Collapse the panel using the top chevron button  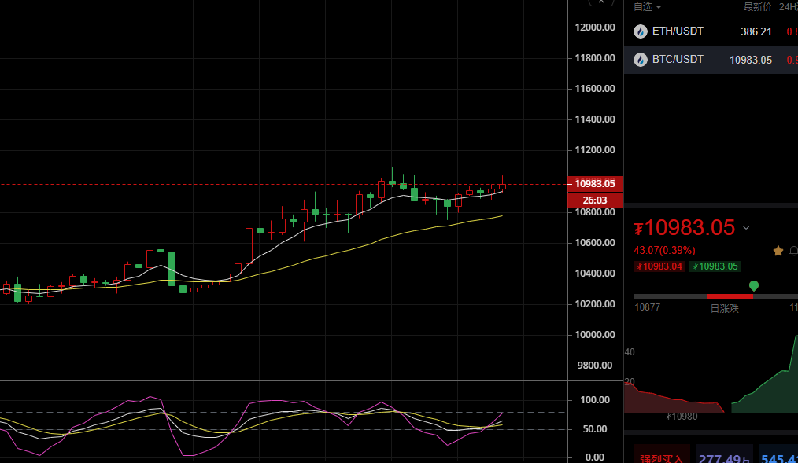(602, 3)
